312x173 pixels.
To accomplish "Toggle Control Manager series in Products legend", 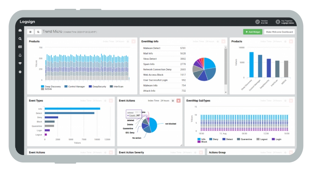I will click(x=75, y=86).
